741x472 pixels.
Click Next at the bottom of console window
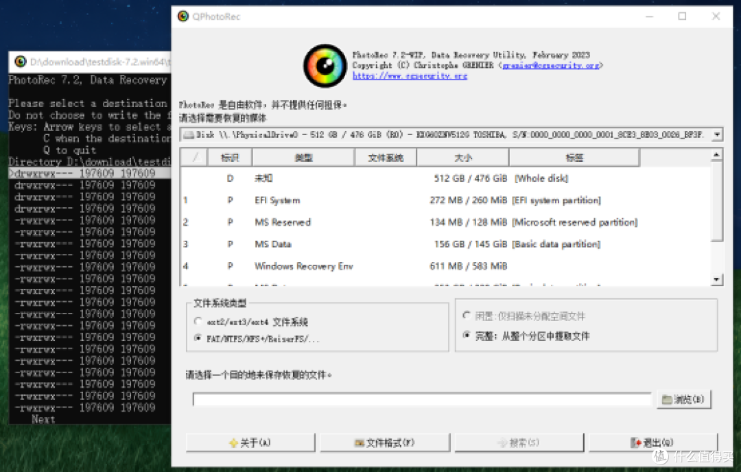coord(43,419)
